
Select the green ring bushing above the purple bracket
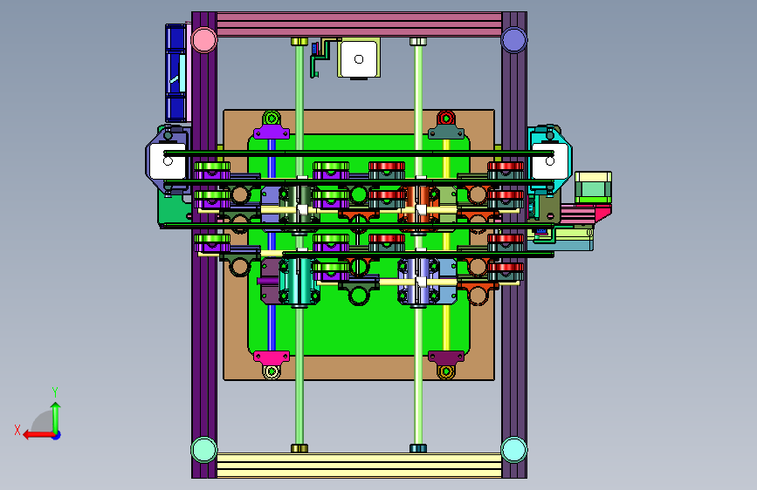pyautogui.click(x=272, y=119)
